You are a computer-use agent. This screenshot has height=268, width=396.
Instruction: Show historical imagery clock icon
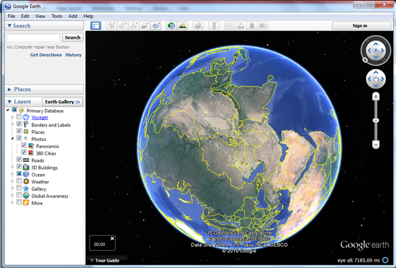(171, 25)
